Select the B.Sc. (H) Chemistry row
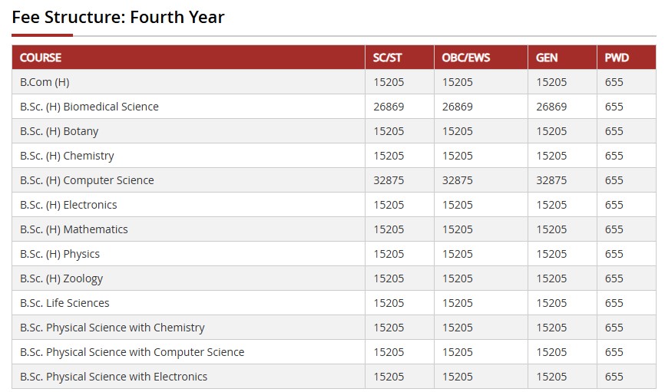The image size is (665, 392). pos(334,156)
